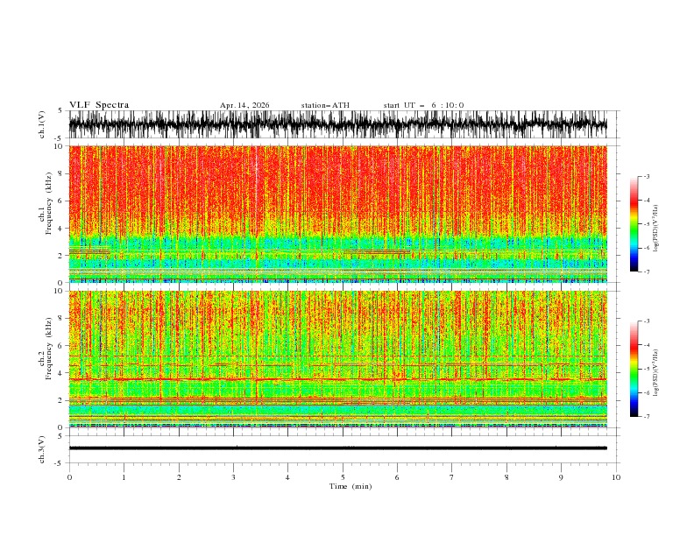Click the time axis tick label "9"

tap(561, 477)
